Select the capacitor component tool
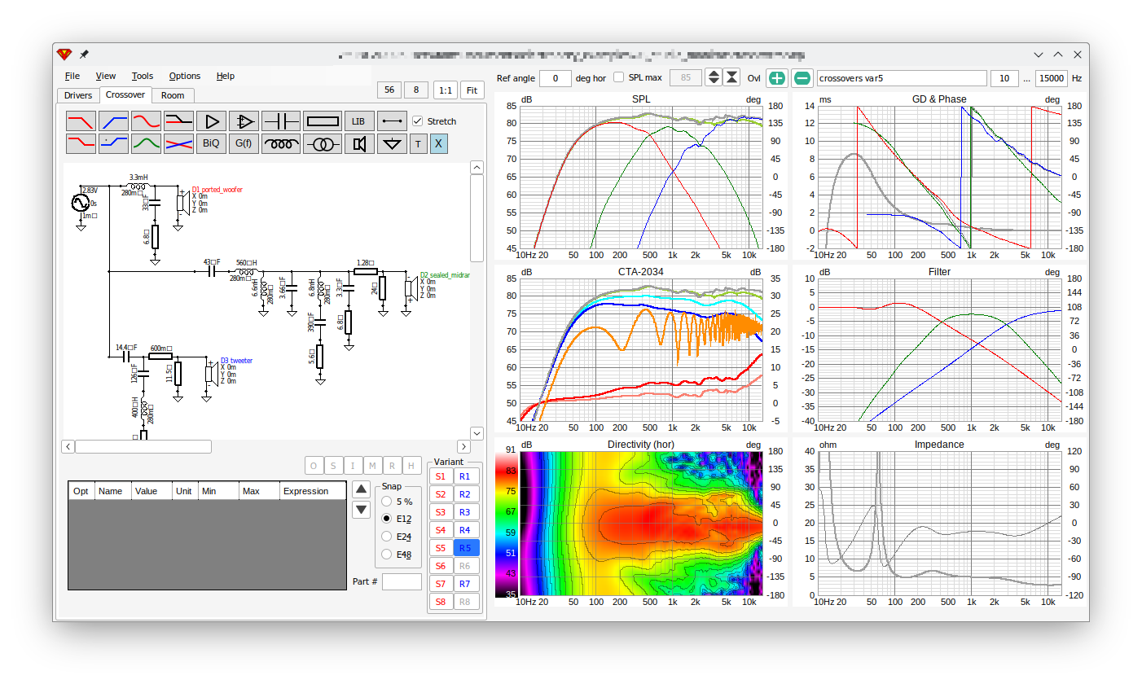The height and width of the screenshot is (684, 1142). tap(281, 121)
